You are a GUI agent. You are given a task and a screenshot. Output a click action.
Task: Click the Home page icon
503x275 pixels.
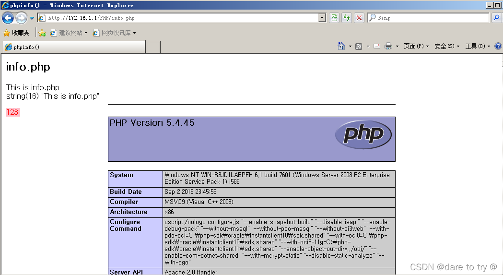tap(341, 46)
